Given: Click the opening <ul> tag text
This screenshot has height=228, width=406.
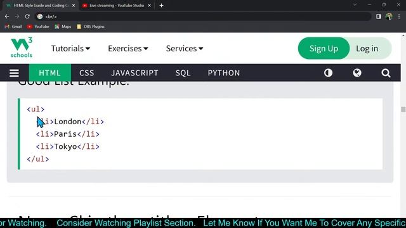Looking at the screenshot, I should (x=36, y=109).
